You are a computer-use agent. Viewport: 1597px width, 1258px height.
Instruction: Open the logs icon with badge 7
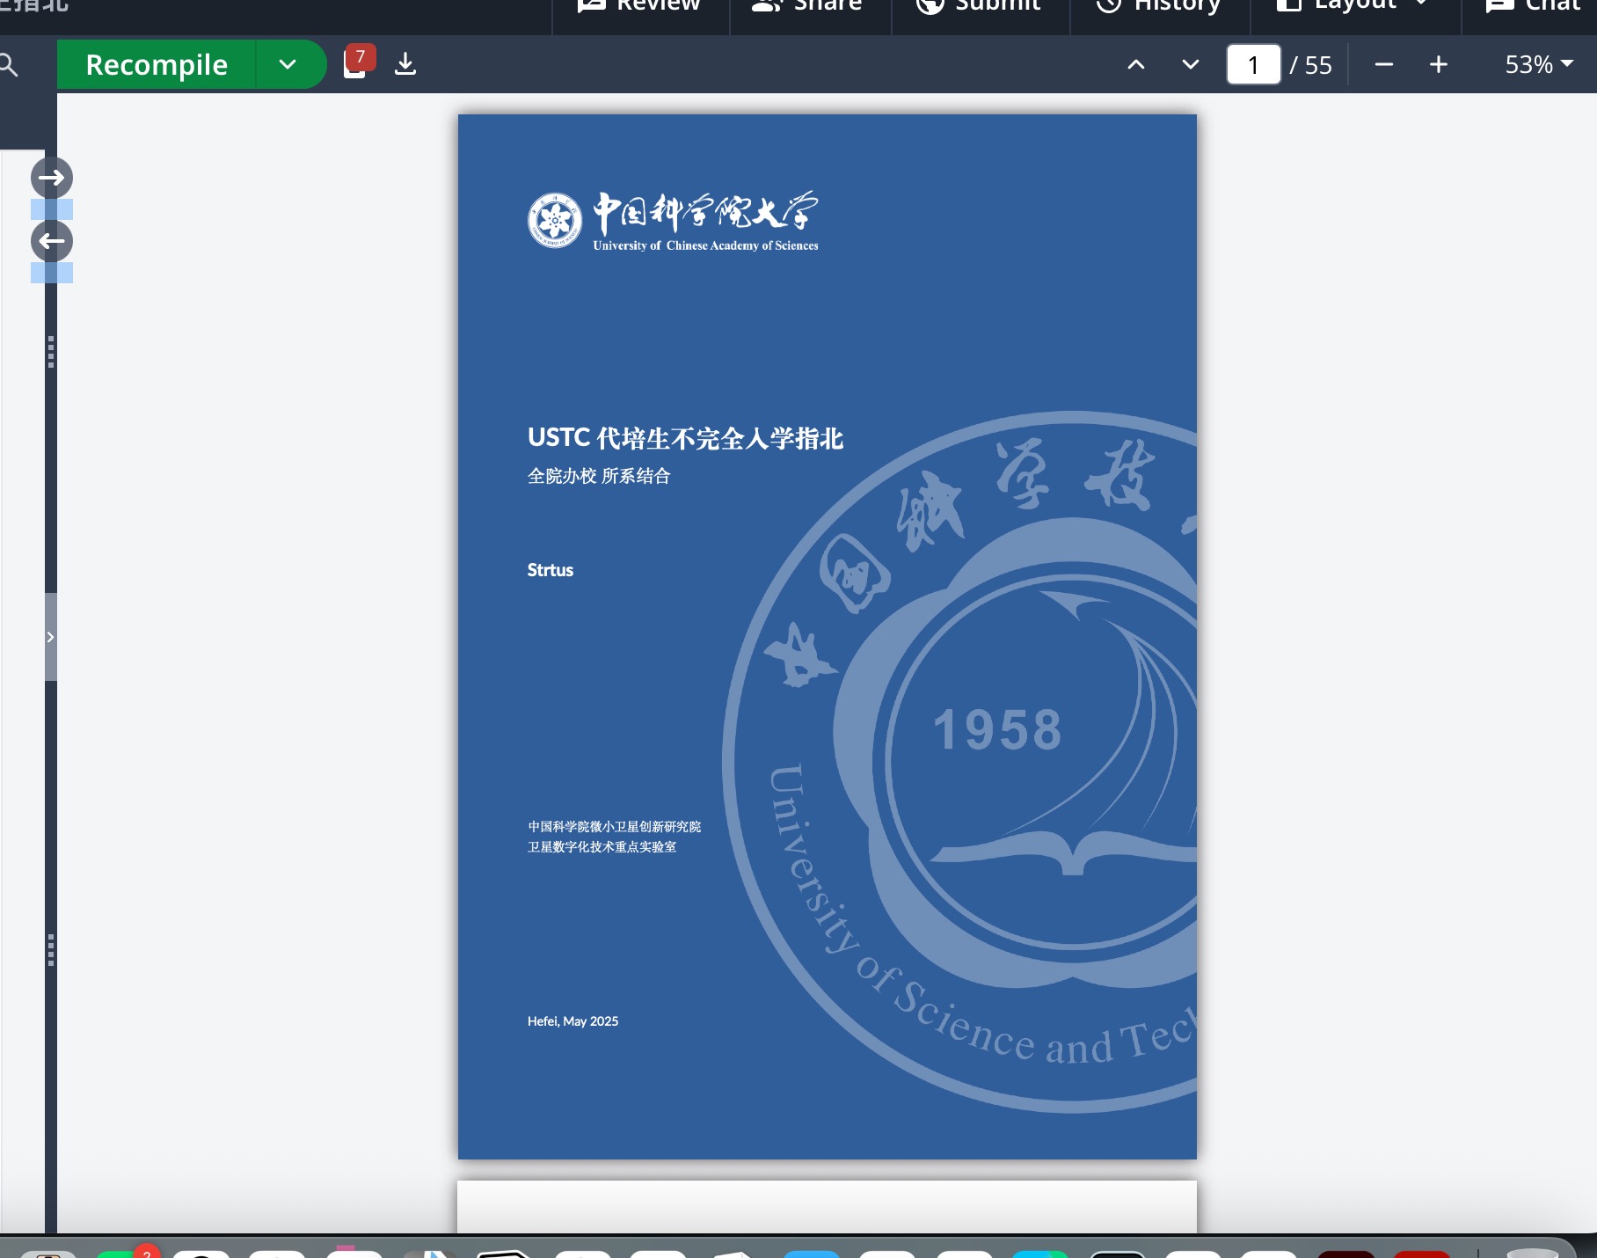click(x=358, y=62)
